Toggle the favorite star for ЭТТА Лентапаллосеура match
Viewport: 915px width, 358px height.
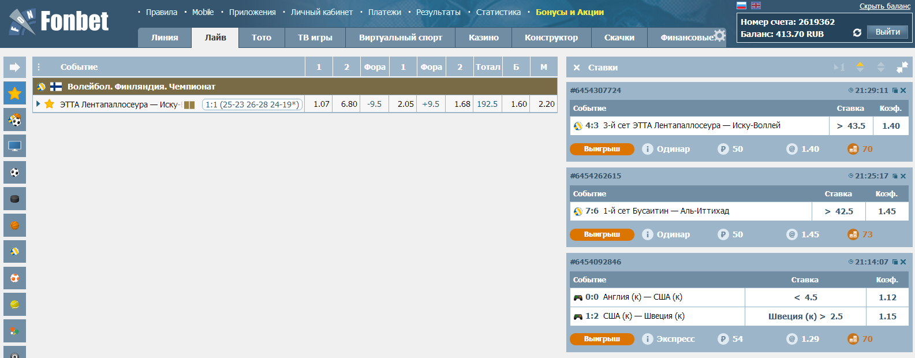(50, 104)
